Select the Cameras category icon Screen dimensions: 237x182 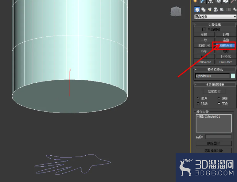[x=216, y=9]
